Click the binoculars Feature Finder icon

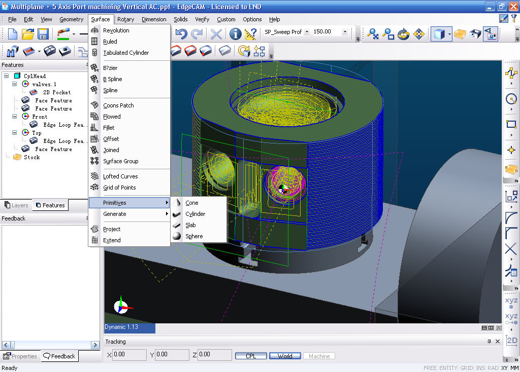click(12, 52)
